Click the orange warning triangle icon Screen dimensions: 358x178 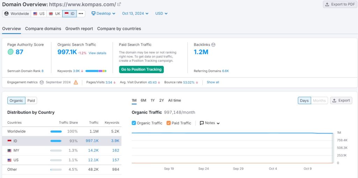tap(76, 83)
